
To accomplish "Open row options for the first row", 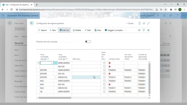I will tap(56, 63).
